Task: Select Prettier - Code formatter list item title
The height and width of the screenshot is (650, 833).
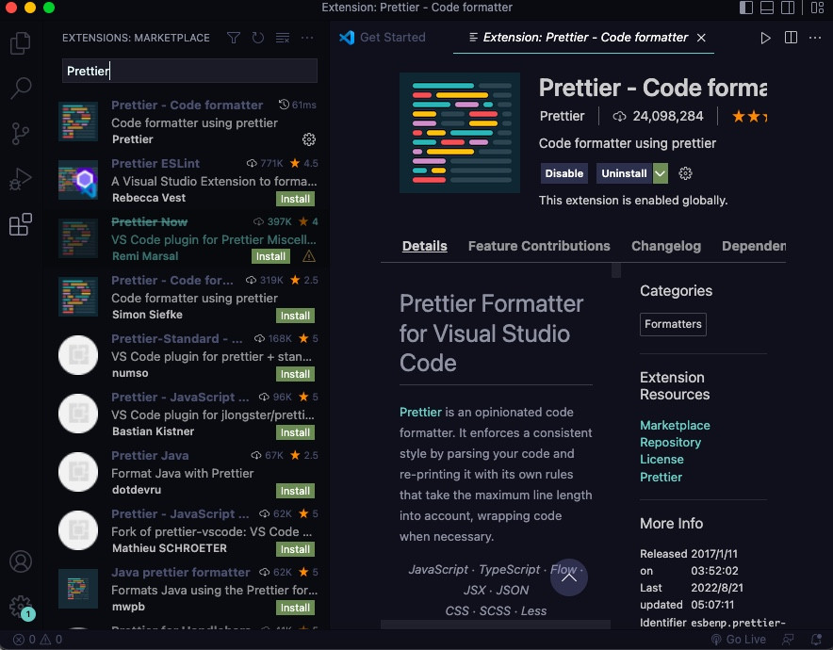Action: pyautogui.click(x=187, y=106)
